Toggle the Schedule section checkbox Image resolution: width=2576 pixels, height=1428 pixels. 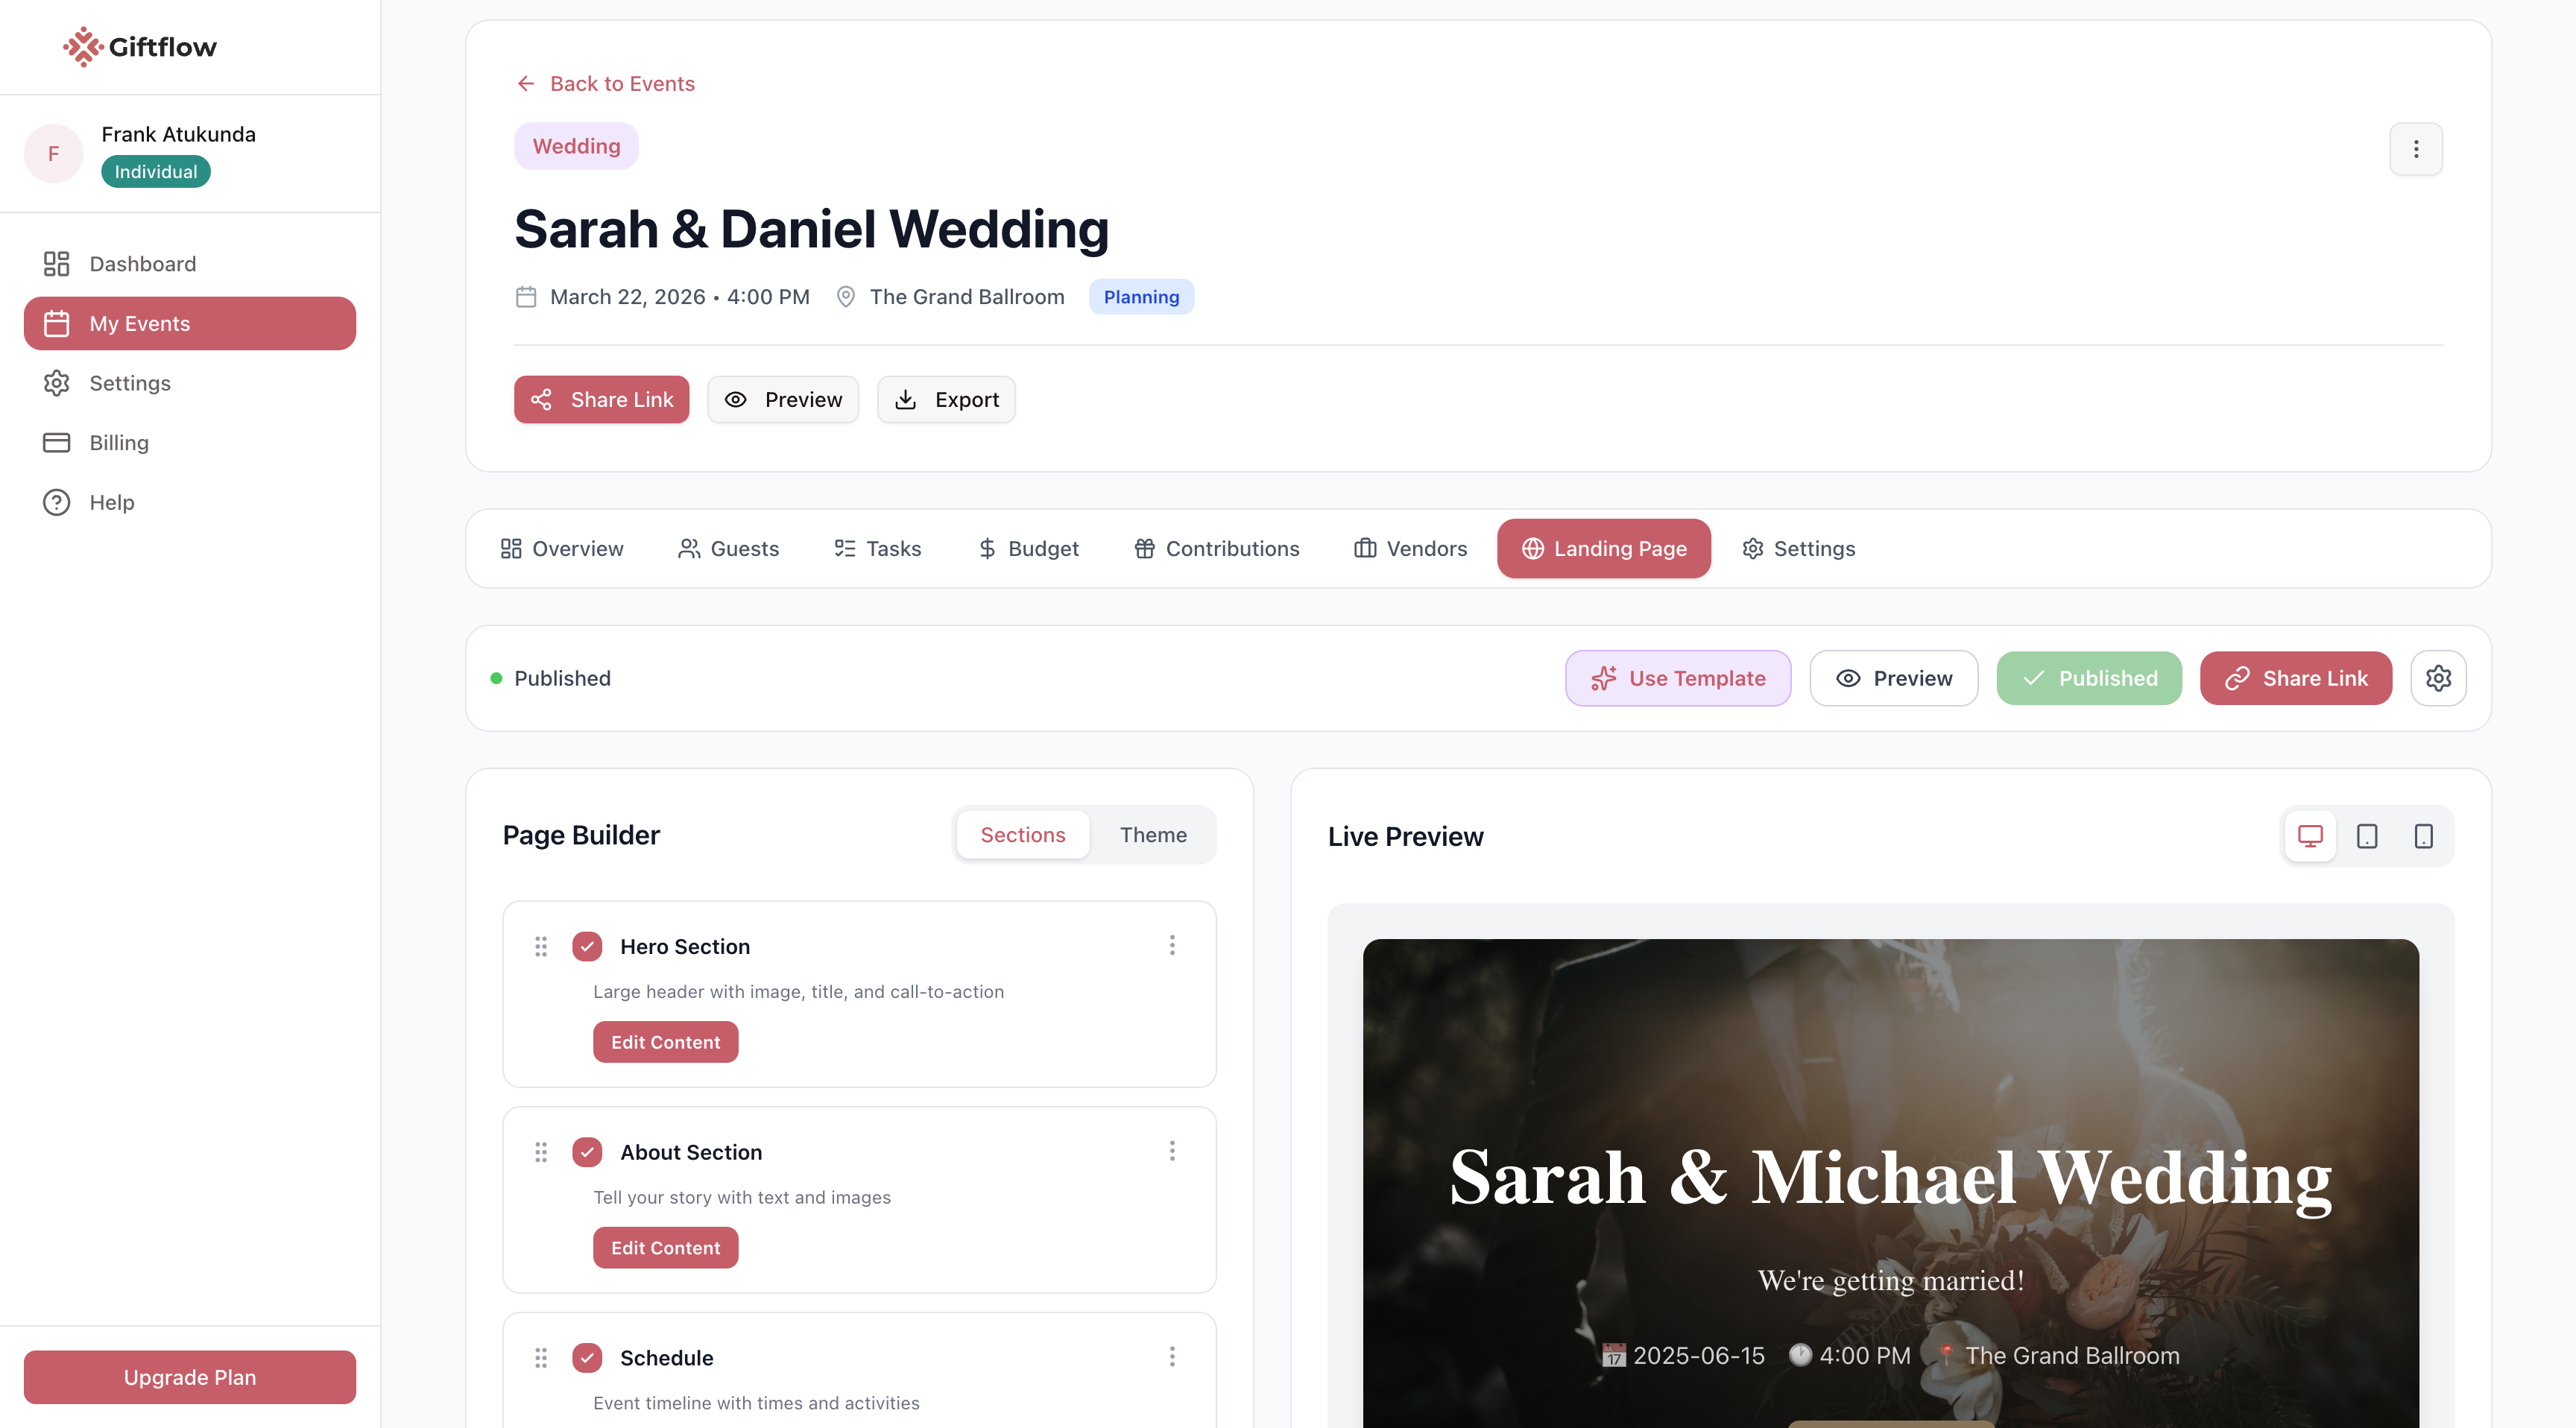[587, 1357]
